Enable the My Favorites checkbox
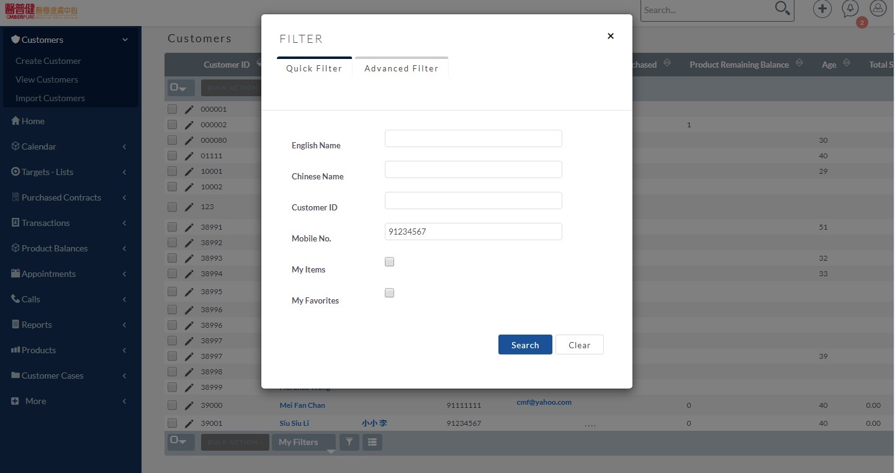 pyautogui.click(x=390, y=293)
